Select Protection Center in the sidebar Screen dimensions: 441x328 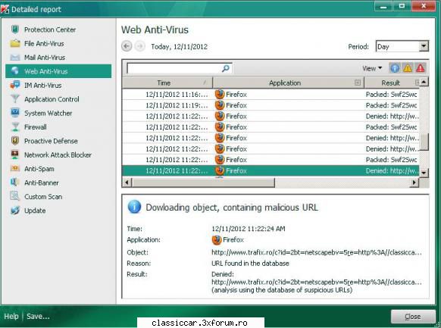tap(58, 30)
